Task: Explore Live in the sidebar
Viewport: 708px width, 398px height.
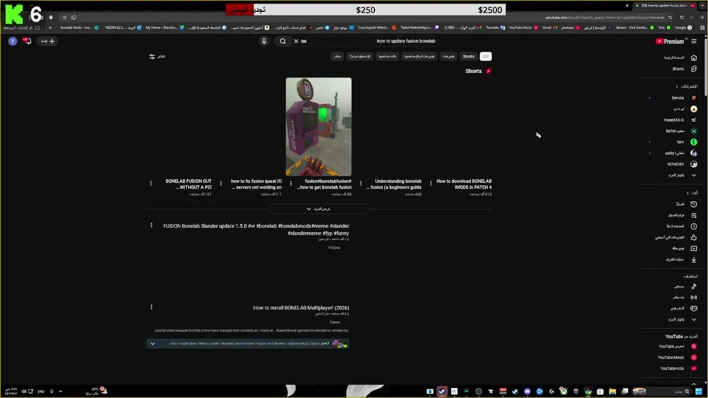Action: point(685,297)
